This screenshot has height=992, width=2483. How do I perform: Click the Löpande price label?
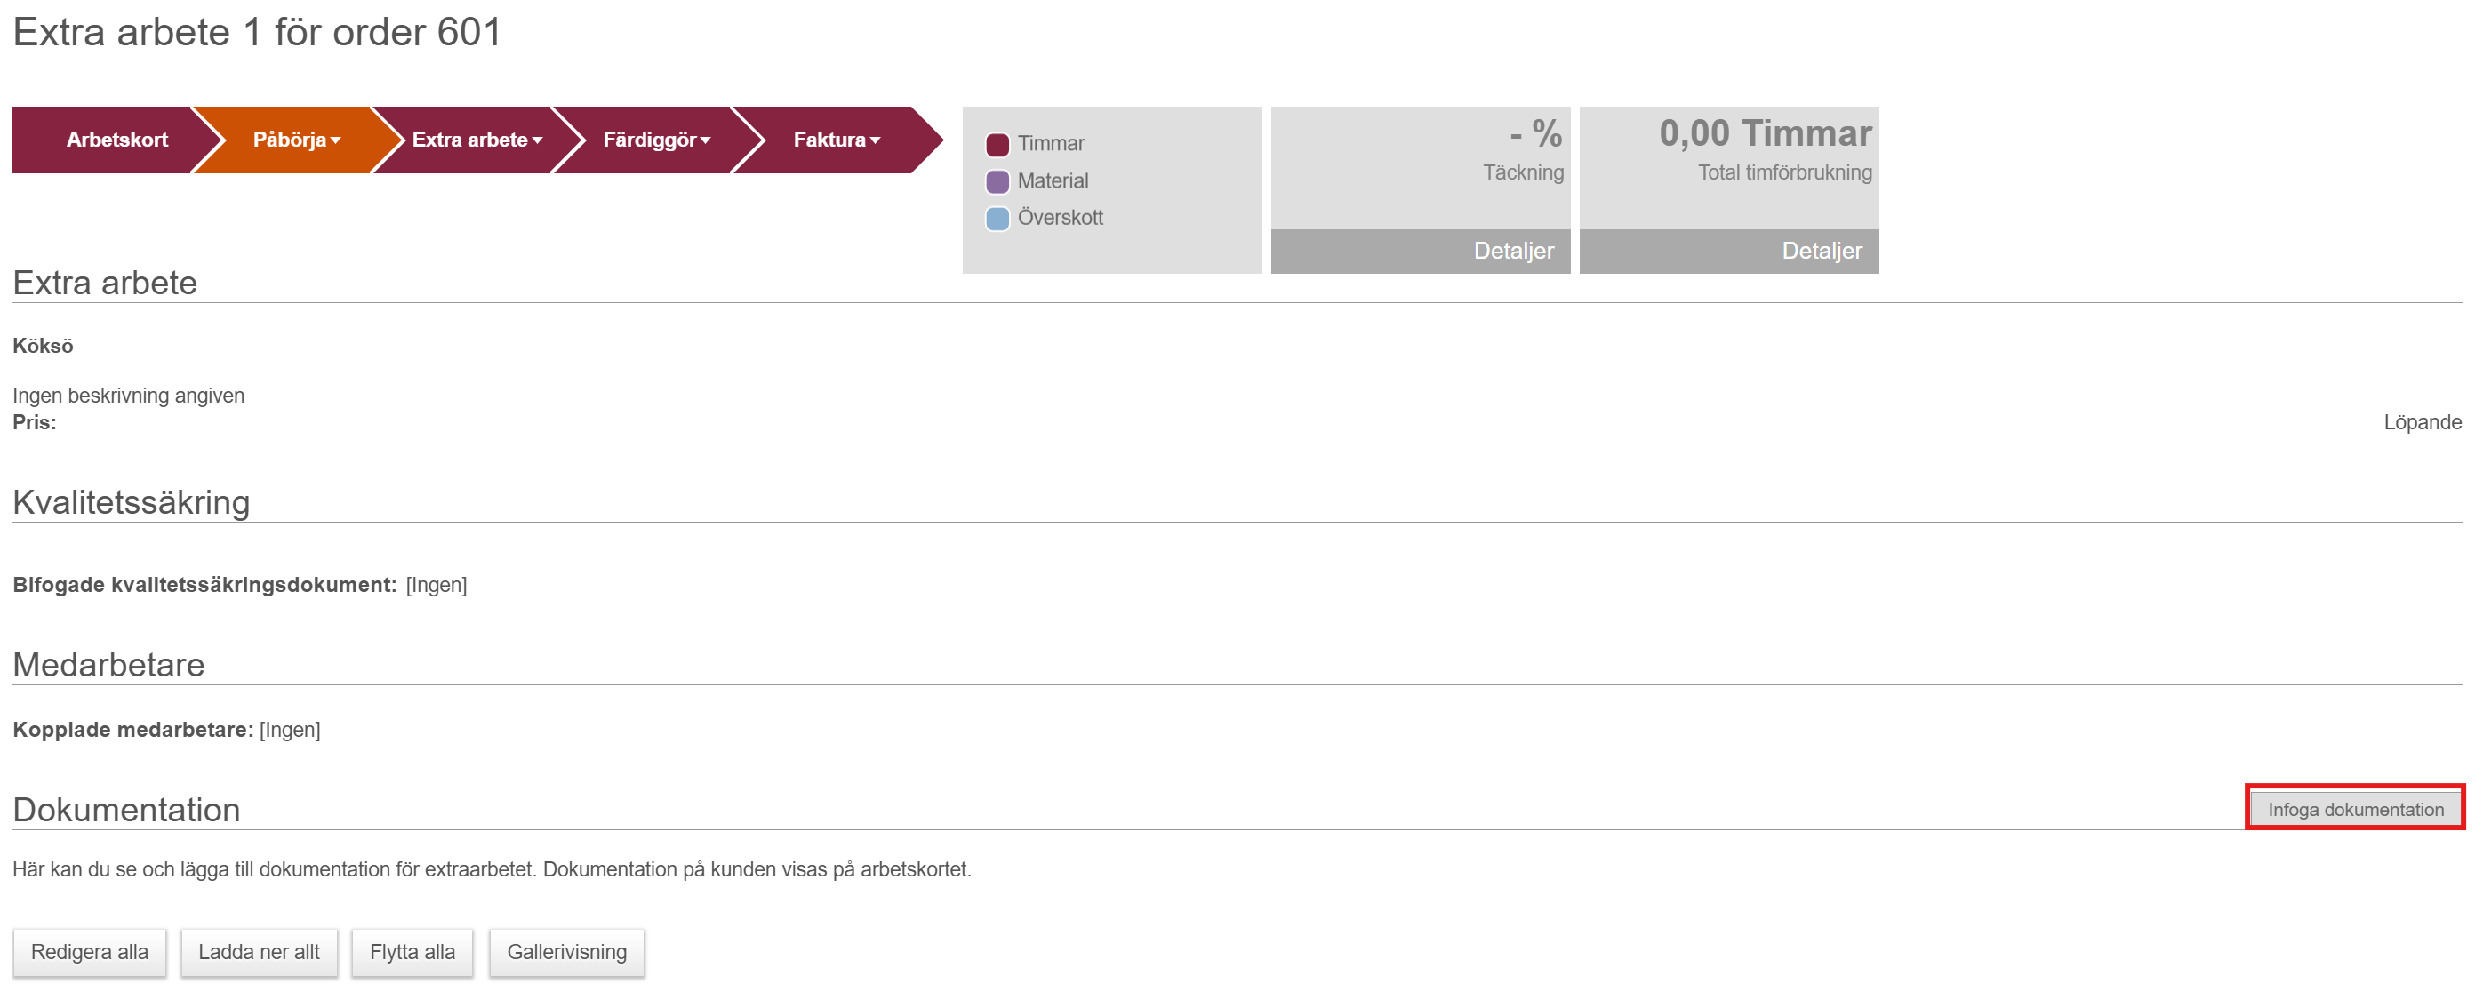[x=2421, y=422]
